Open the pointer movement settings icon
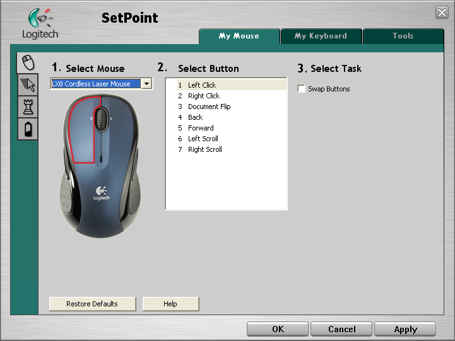455x341 pixels. tap(28, 84)
